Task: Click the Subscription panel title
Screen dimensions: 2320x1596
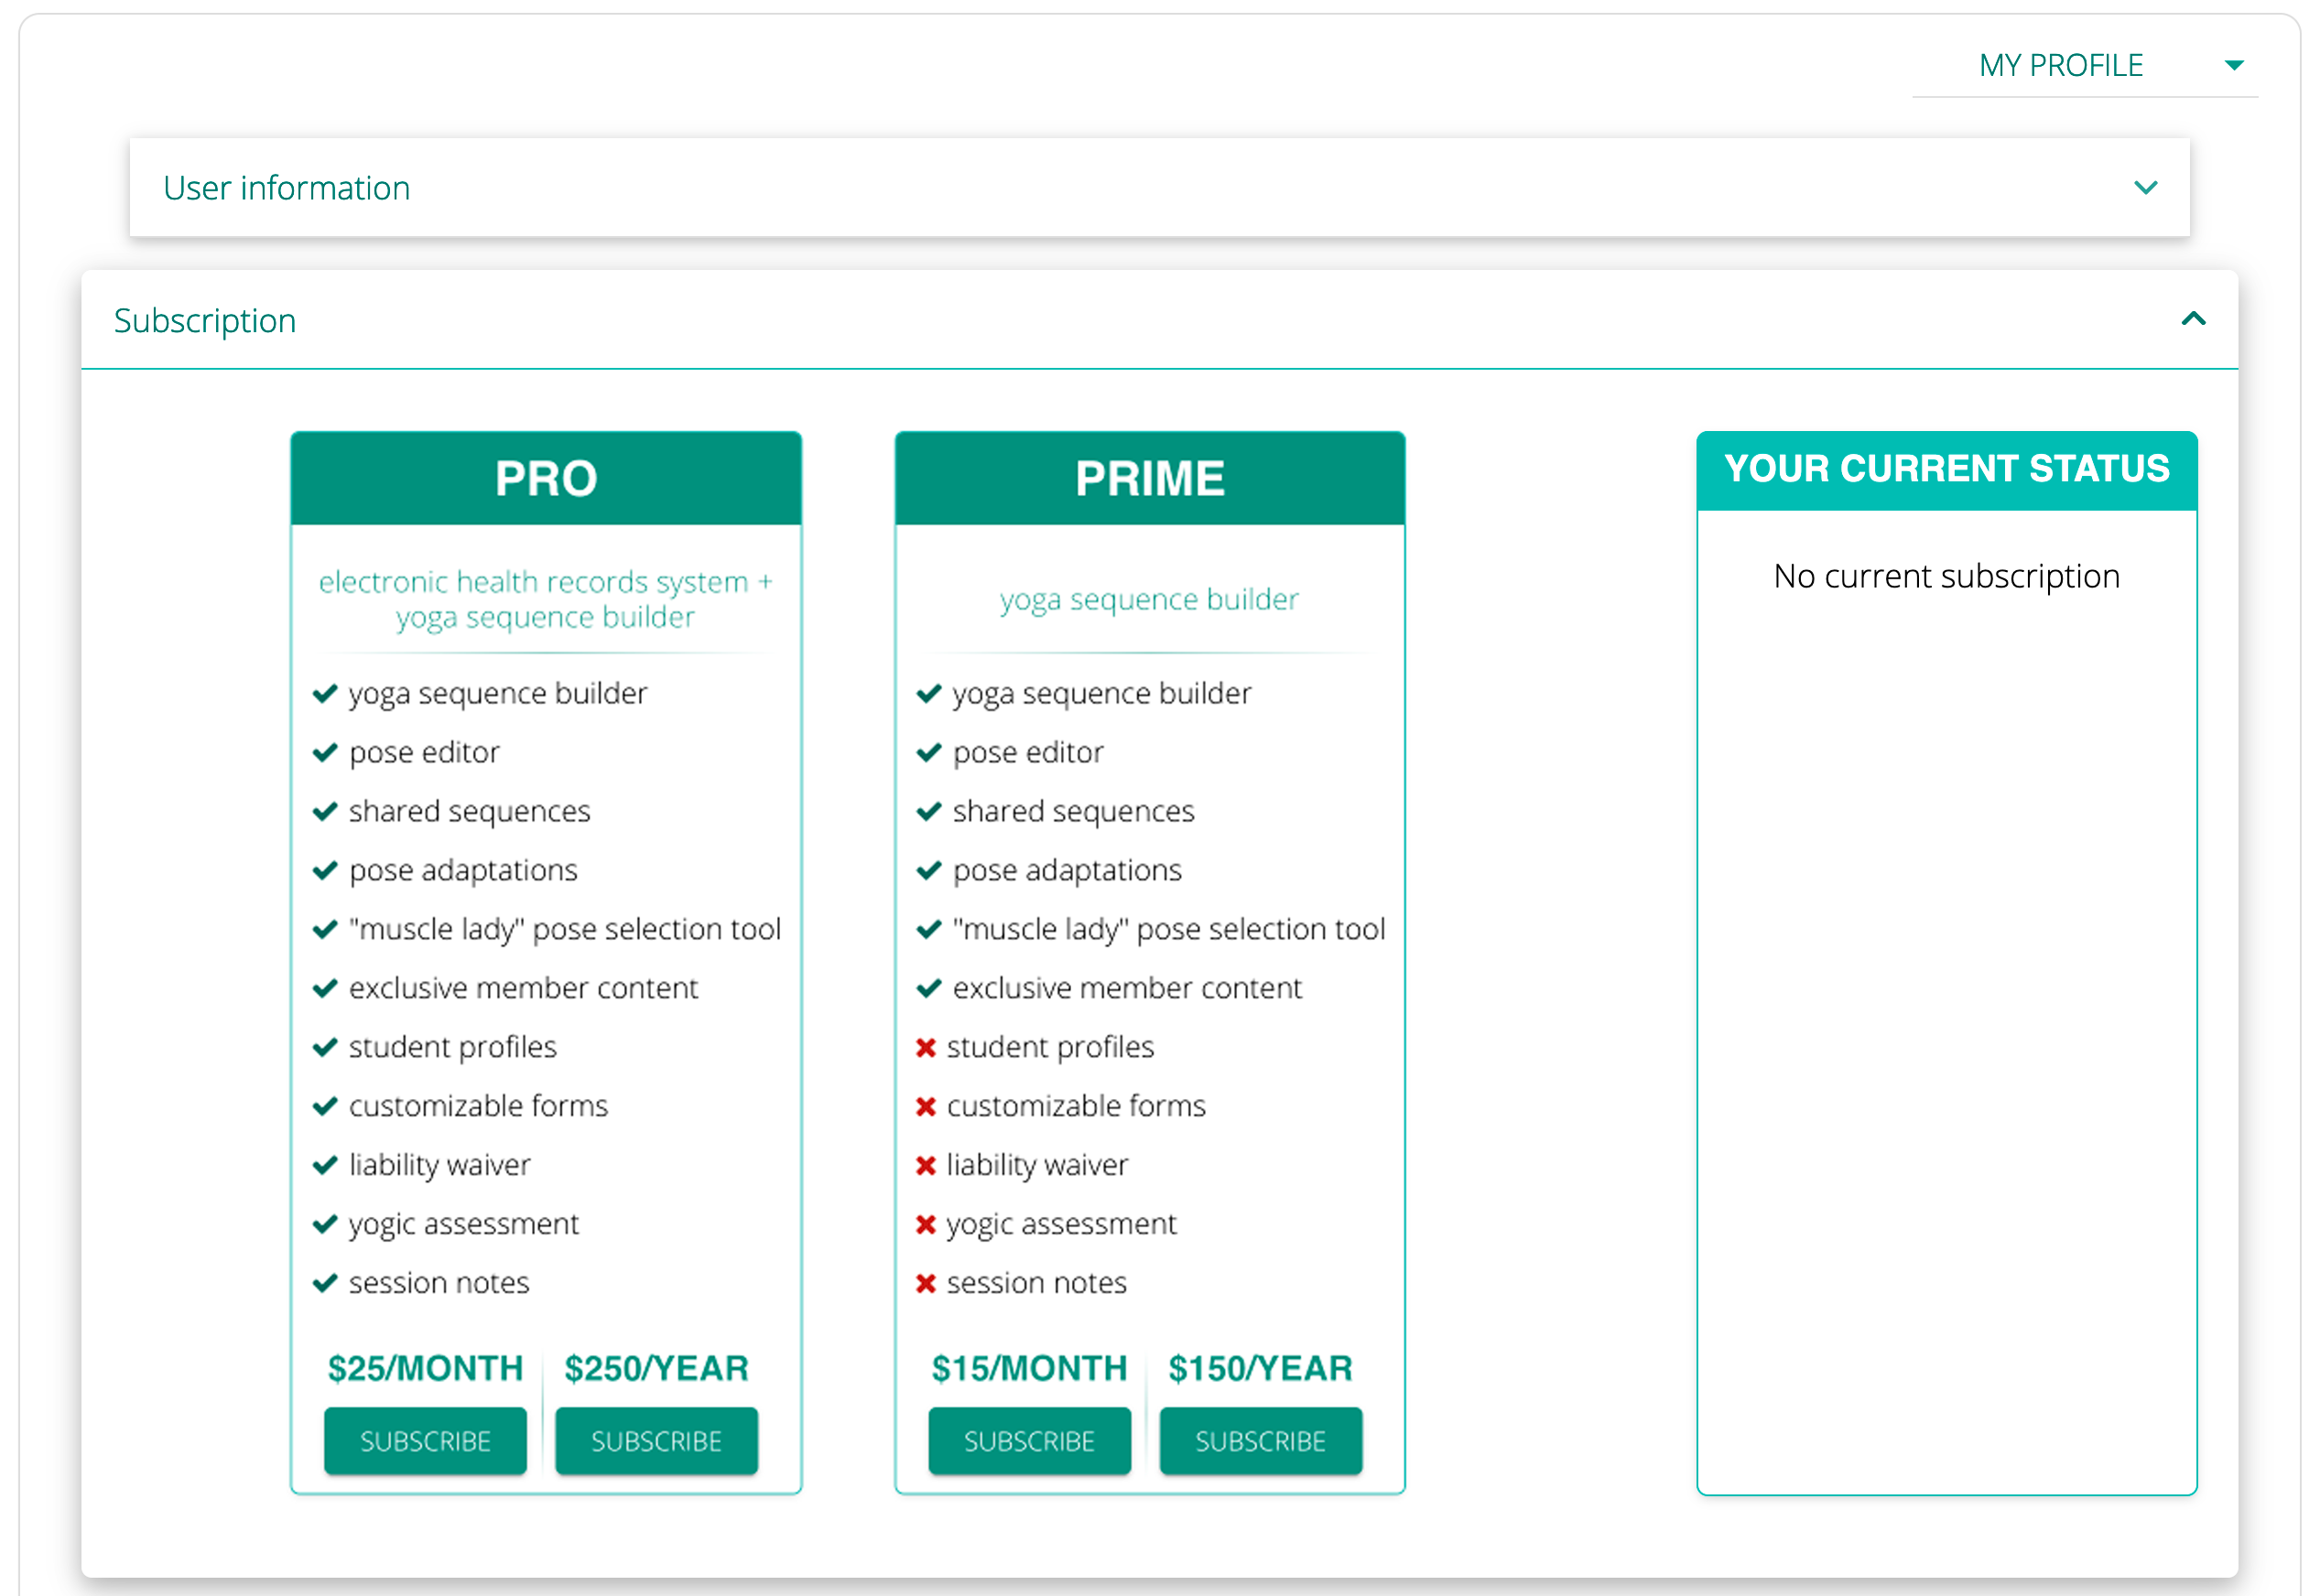Action: 205,321
